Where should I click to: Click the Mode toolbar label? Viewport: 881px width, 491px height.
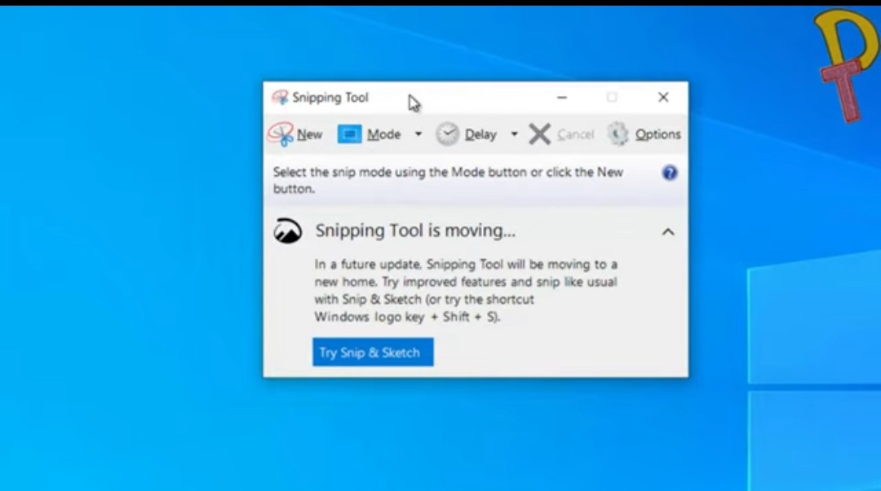point(384,134)
